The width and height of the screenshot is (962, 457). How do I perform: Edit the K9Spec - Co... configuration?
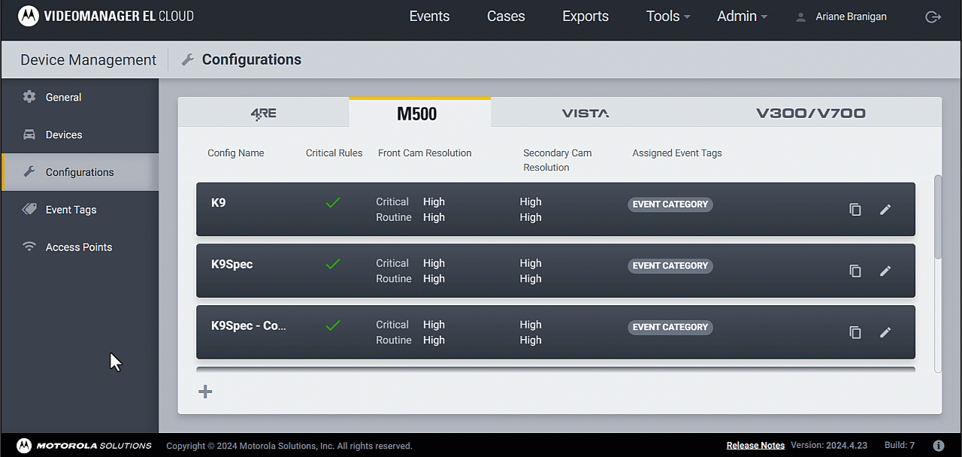tap(885, 332)
